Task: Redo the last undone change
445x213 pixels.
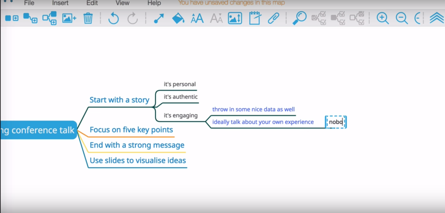Action: (132, 18)
